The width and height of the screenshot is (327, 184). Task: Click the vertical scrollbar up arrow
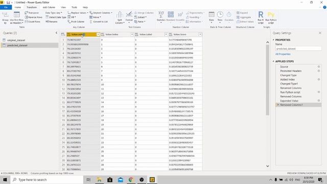(x=268, y=42)
